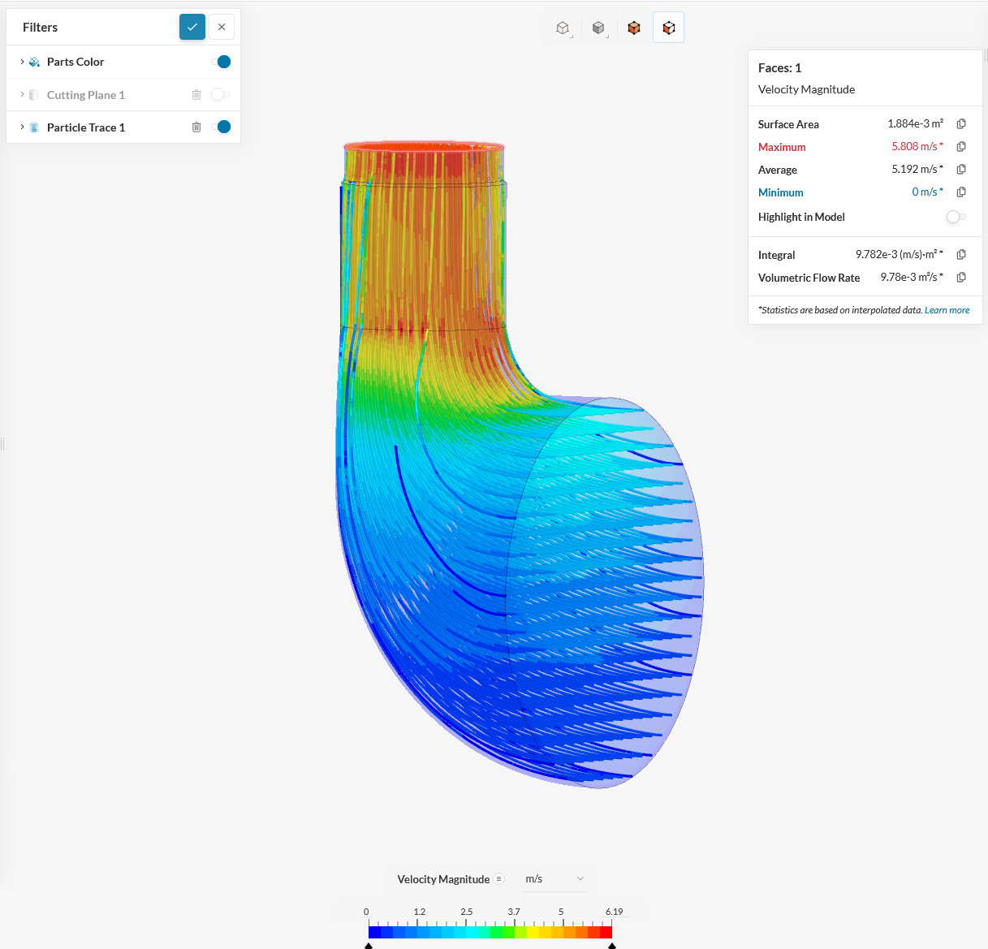The height and width of the screenshot is (949, 988).
Task: Copy the Surface Area value
Action: coord(961,124)
